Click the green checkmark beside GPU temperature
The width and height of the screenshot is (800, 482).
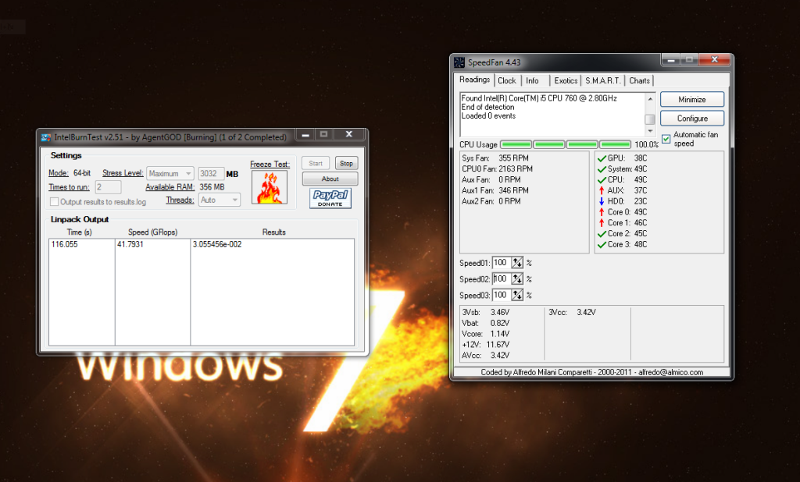tap(601, 158)
